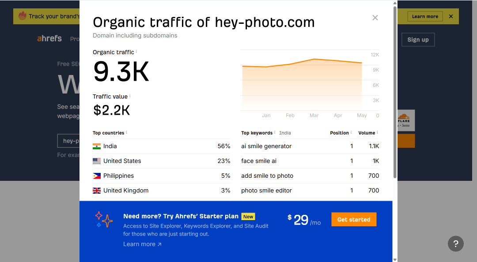Click the ahrefs logo
Screen dimensions: 477x262
49,39
